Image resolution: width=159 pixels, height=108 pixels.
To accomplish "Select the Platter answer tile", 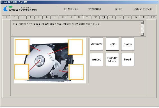I will tap(128, 44).
